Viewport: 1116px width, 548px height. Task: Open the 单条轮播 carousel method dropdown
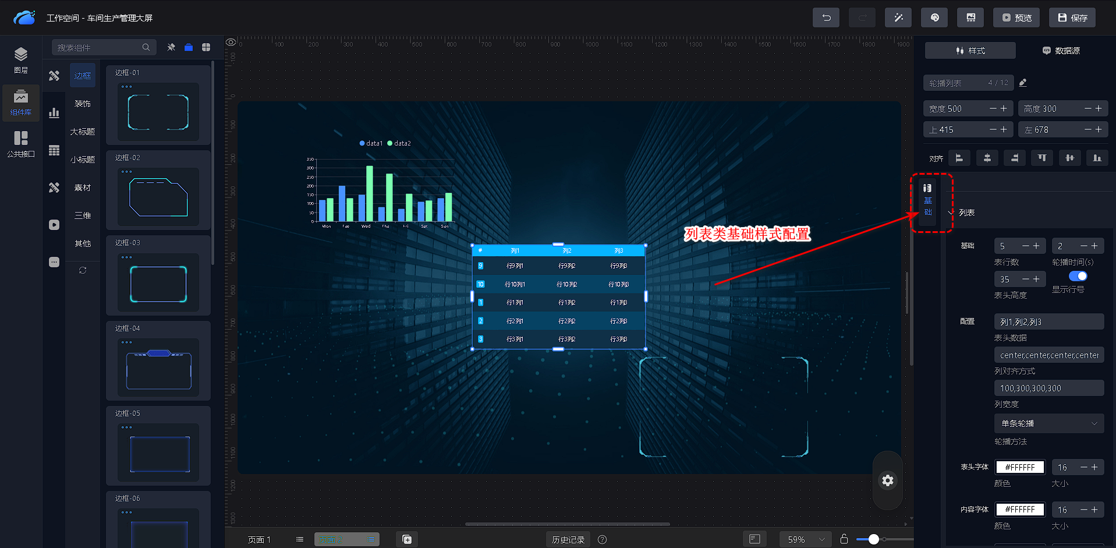tap(1048, 423)
